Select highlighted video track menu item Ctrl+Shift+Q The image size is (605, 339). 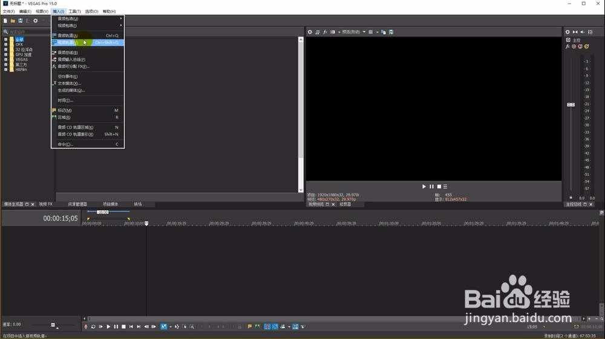point(88,42)
